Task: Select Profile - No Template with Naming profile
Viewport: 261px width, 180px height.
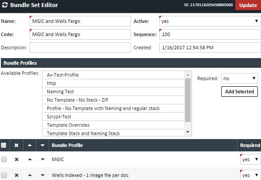Action: [114, 108]
